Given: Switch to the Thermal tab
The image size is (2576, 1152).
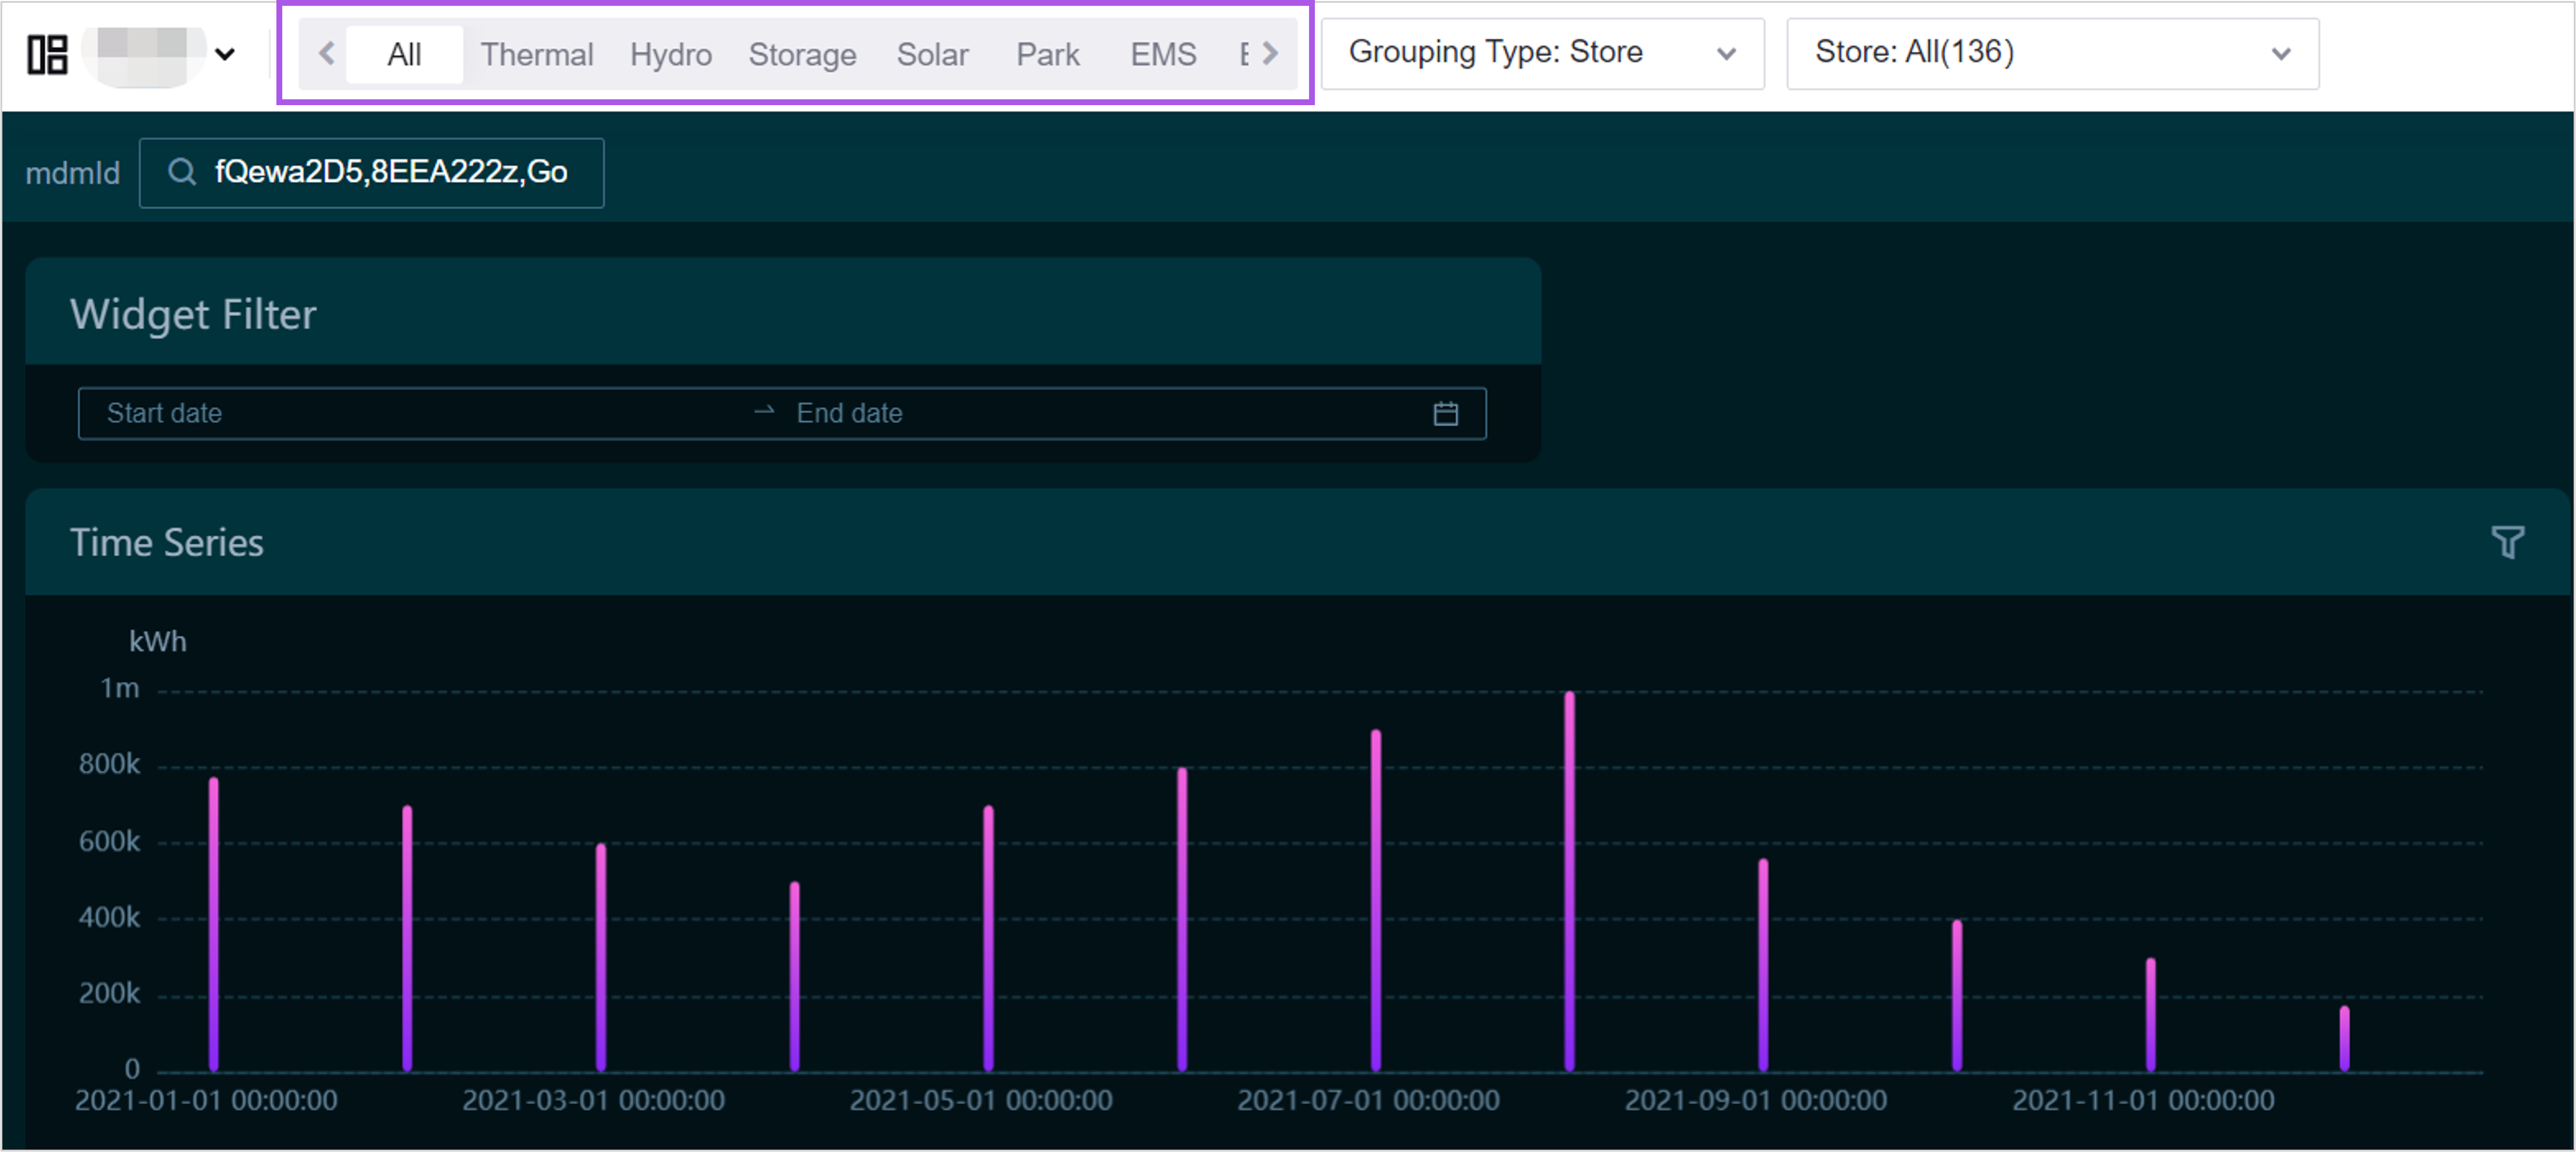Looking at the screenshot, I should pos(536,54).
